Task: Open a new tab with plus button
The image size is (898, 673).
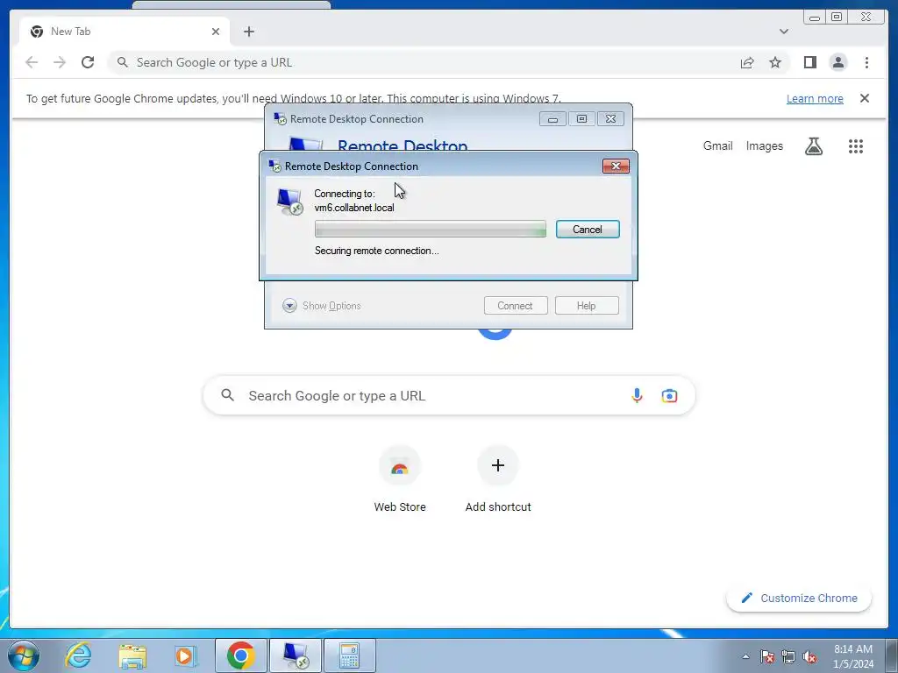Action: click(x=248, y=32)
